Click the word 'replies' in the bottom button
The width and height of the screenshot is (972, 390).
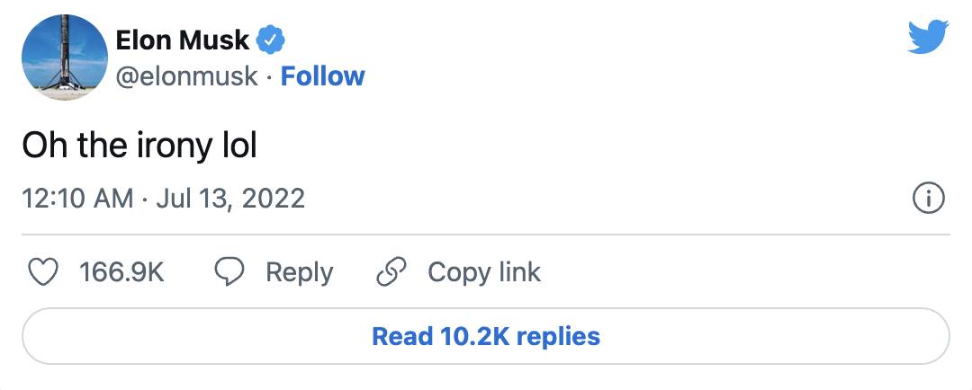pyautogui.click(x=558, y=337)
